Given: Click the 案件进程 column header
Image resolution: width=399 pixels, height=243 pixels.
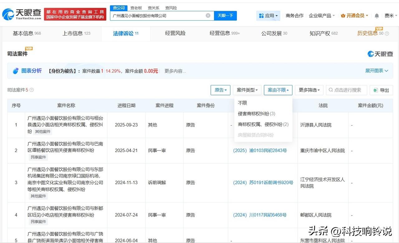Looking at the screenshot, I should click(x=164, y=106).
